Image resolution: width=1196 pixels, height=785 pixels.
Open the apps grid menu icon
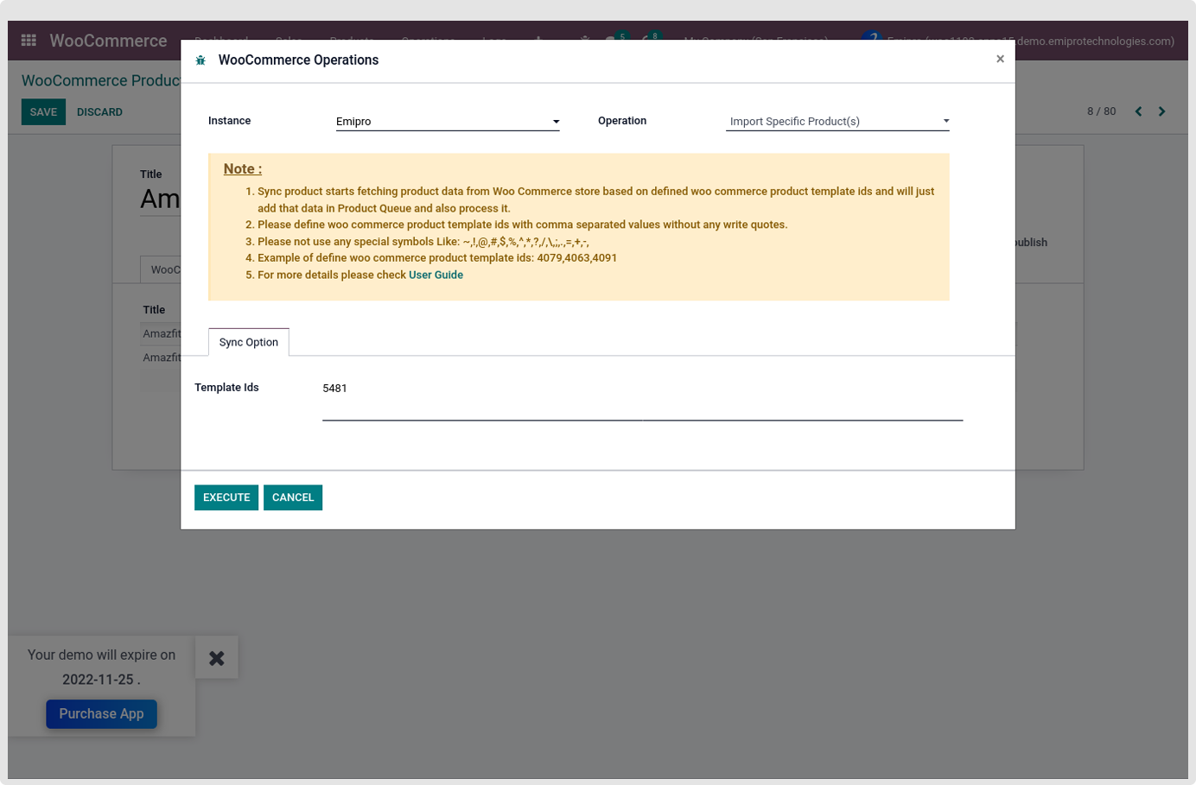coord(29,41)
